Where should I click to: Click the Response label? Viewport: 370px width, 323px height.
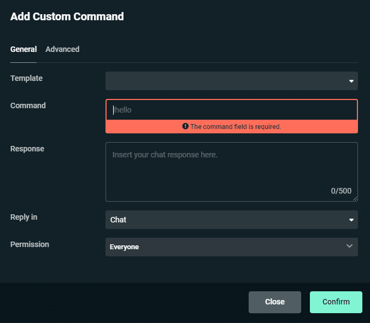coord(27,149)
